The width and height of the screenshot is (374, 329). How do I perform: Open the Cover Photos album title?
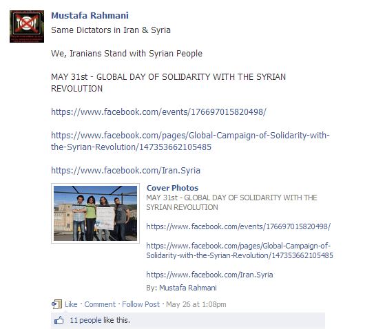(172, 188)
